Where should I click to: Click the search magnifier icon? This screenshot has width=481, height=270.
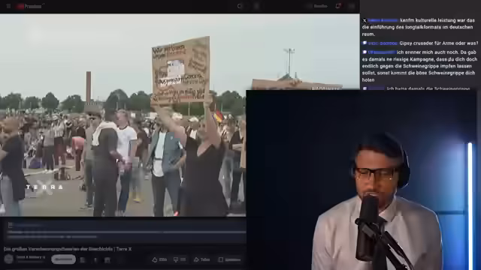tap(240, 6)
